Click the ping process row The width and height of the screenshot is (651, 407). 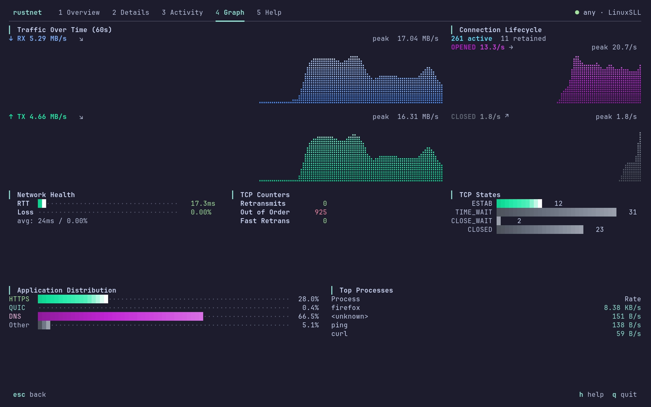[486, 325]
